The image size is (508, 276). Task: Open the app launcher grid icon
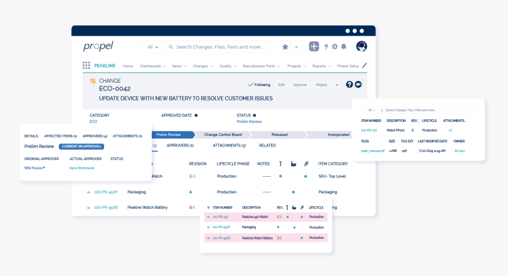coord(86,66)
